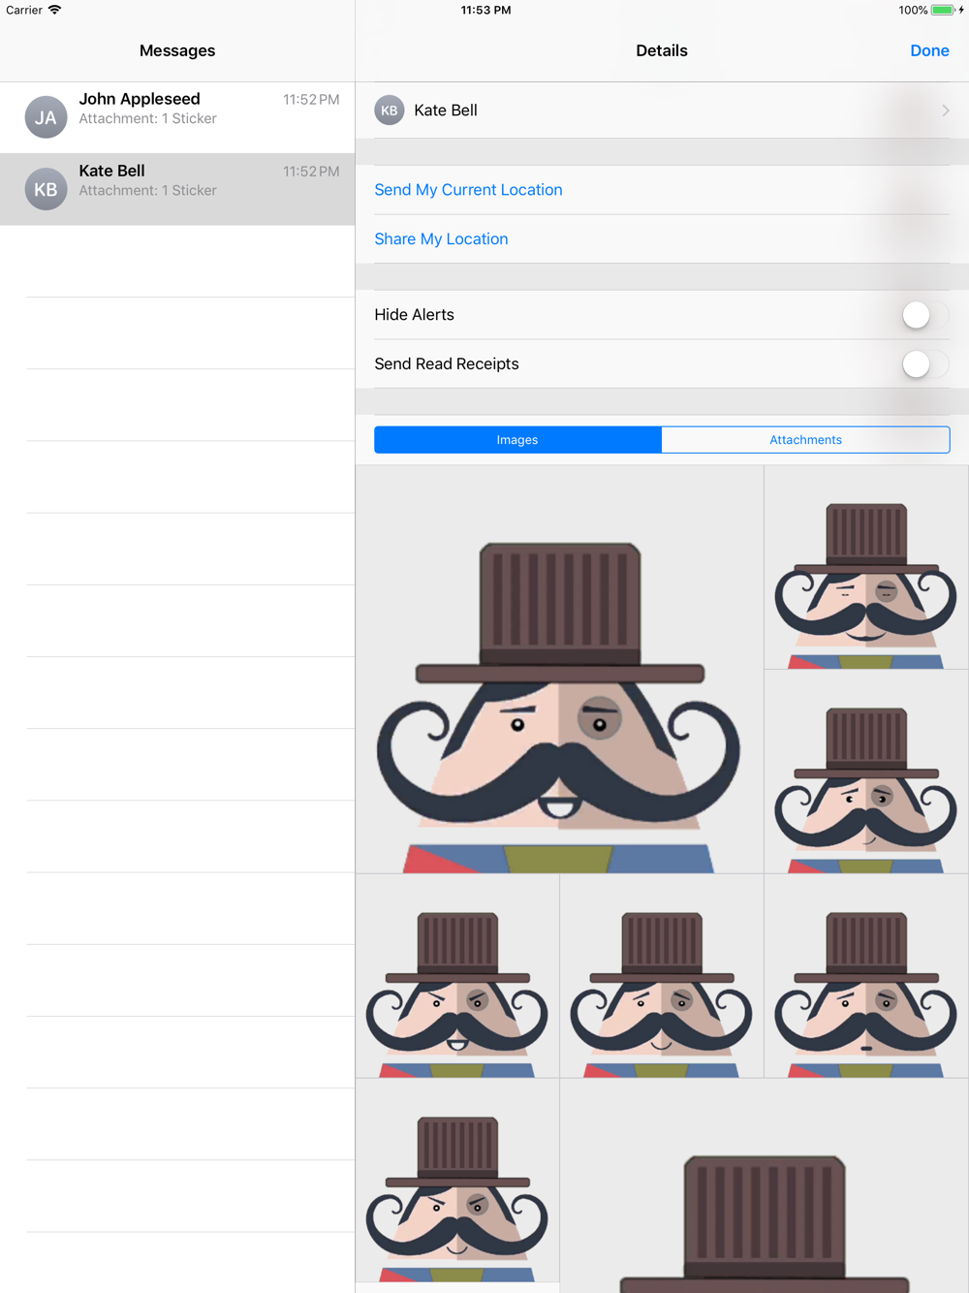Open the flat-mouth sticker thumbnail
The image size is (969, 1293).
(x=866, y=976)
